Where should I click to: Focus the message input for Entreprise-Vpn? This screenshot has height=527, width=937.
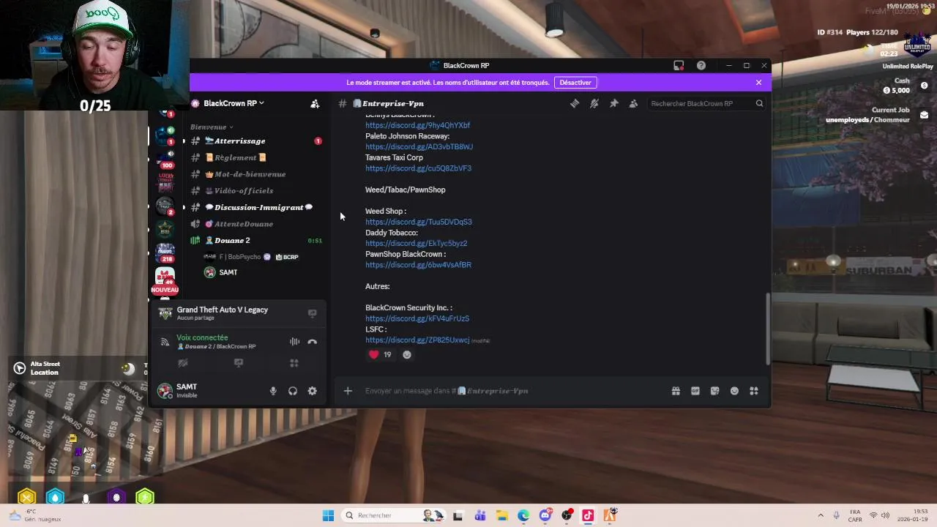pos(512,391)
